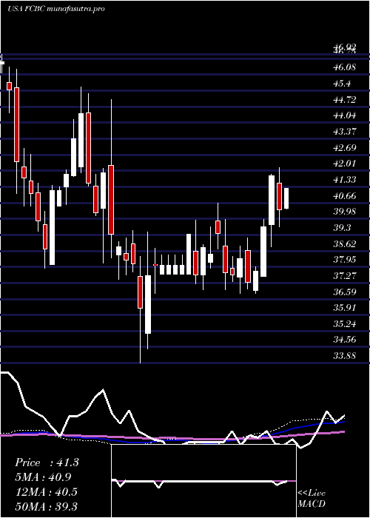Click the tall red candle below 45.4
This screenshot has width=370, height=518.
click(x=16, y=124)
